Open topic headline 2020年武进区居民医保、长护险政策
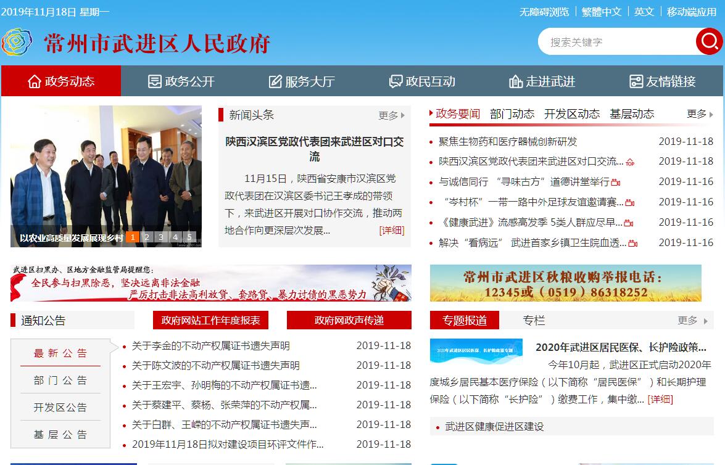 (621, 348)
